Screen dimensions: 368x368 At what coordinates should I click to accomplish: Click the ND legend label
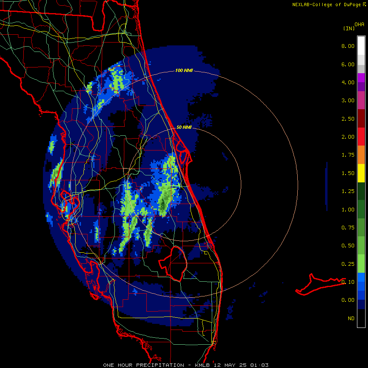point(351,319)
